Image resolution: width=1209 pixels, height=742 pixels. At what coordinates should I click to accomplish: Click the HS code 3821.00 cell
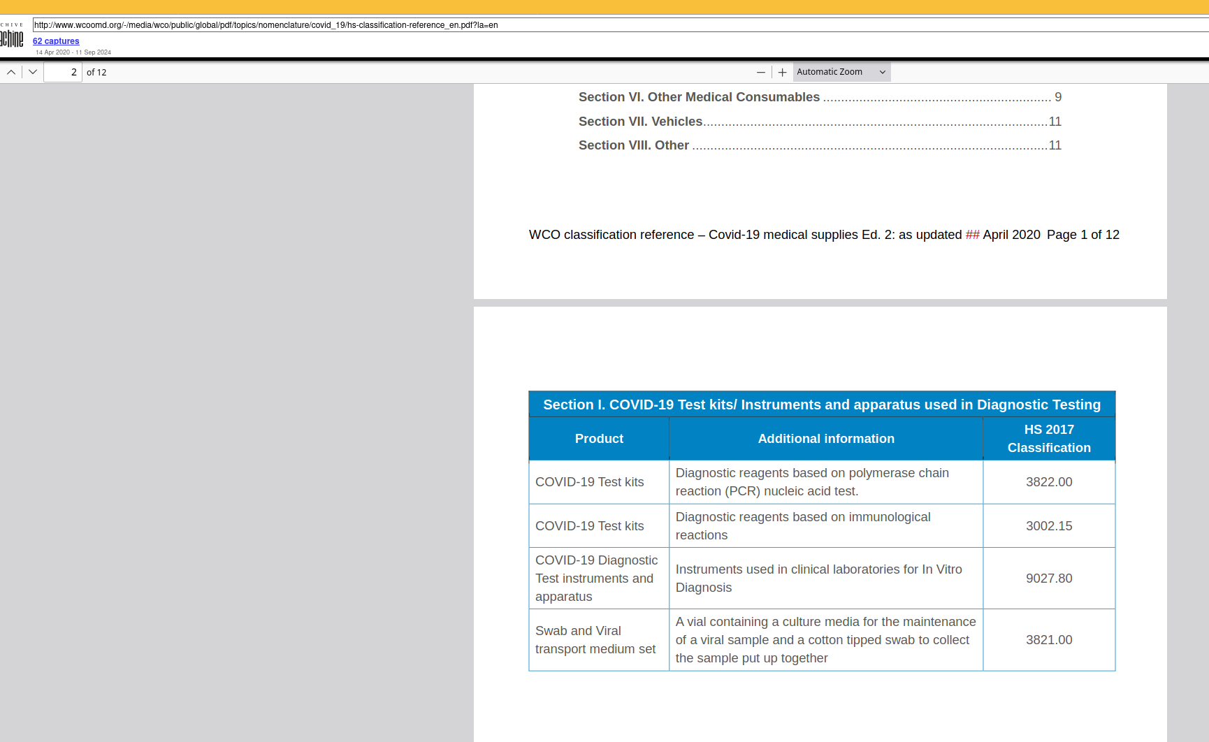(x=1049, y=640)
